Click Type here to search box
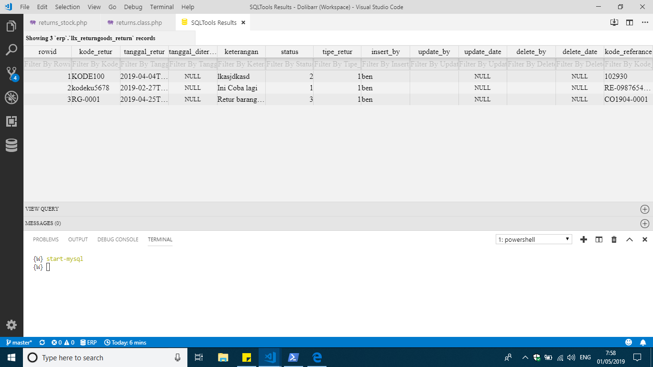This screenshot has width=653, height=367. pyautogui.click(x=104, y=357)
